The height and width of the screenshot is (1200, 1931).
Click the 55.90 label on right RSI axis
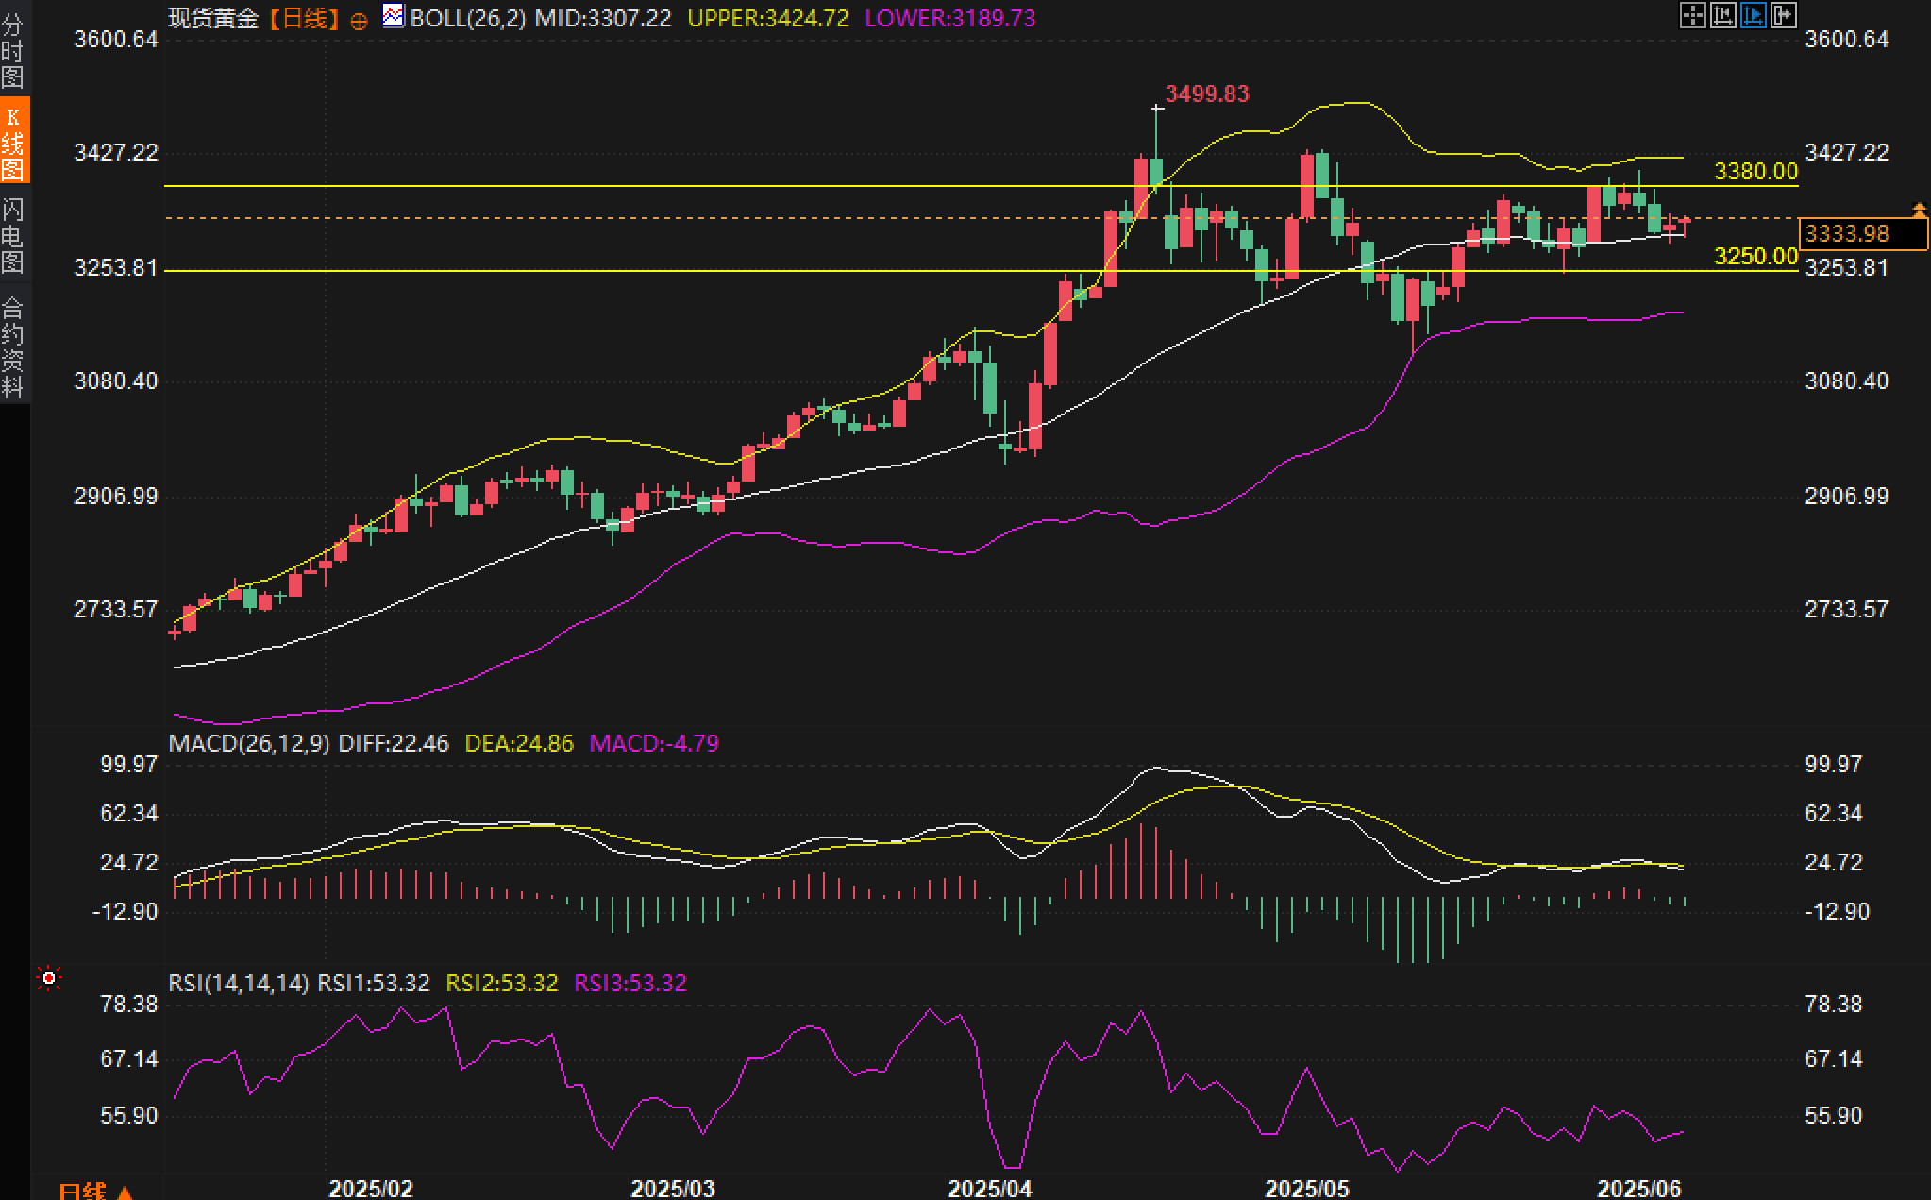tap(1834, 1116)
